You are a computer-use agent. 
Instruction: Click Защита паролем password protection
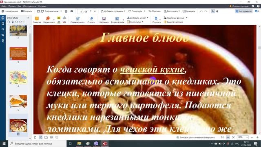click(x=173, y=22)
